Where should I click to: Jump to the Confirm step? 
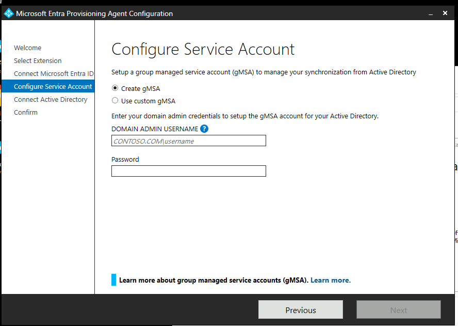[25, 112]
